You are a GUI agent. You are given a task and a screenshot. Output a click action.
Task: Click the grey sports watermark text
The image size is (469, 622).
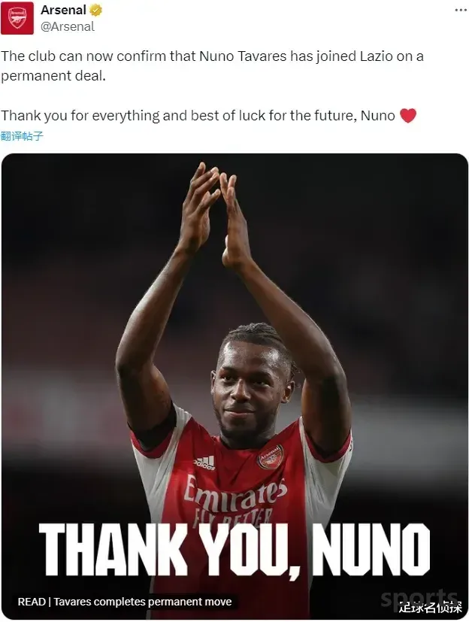pos(418,598)
